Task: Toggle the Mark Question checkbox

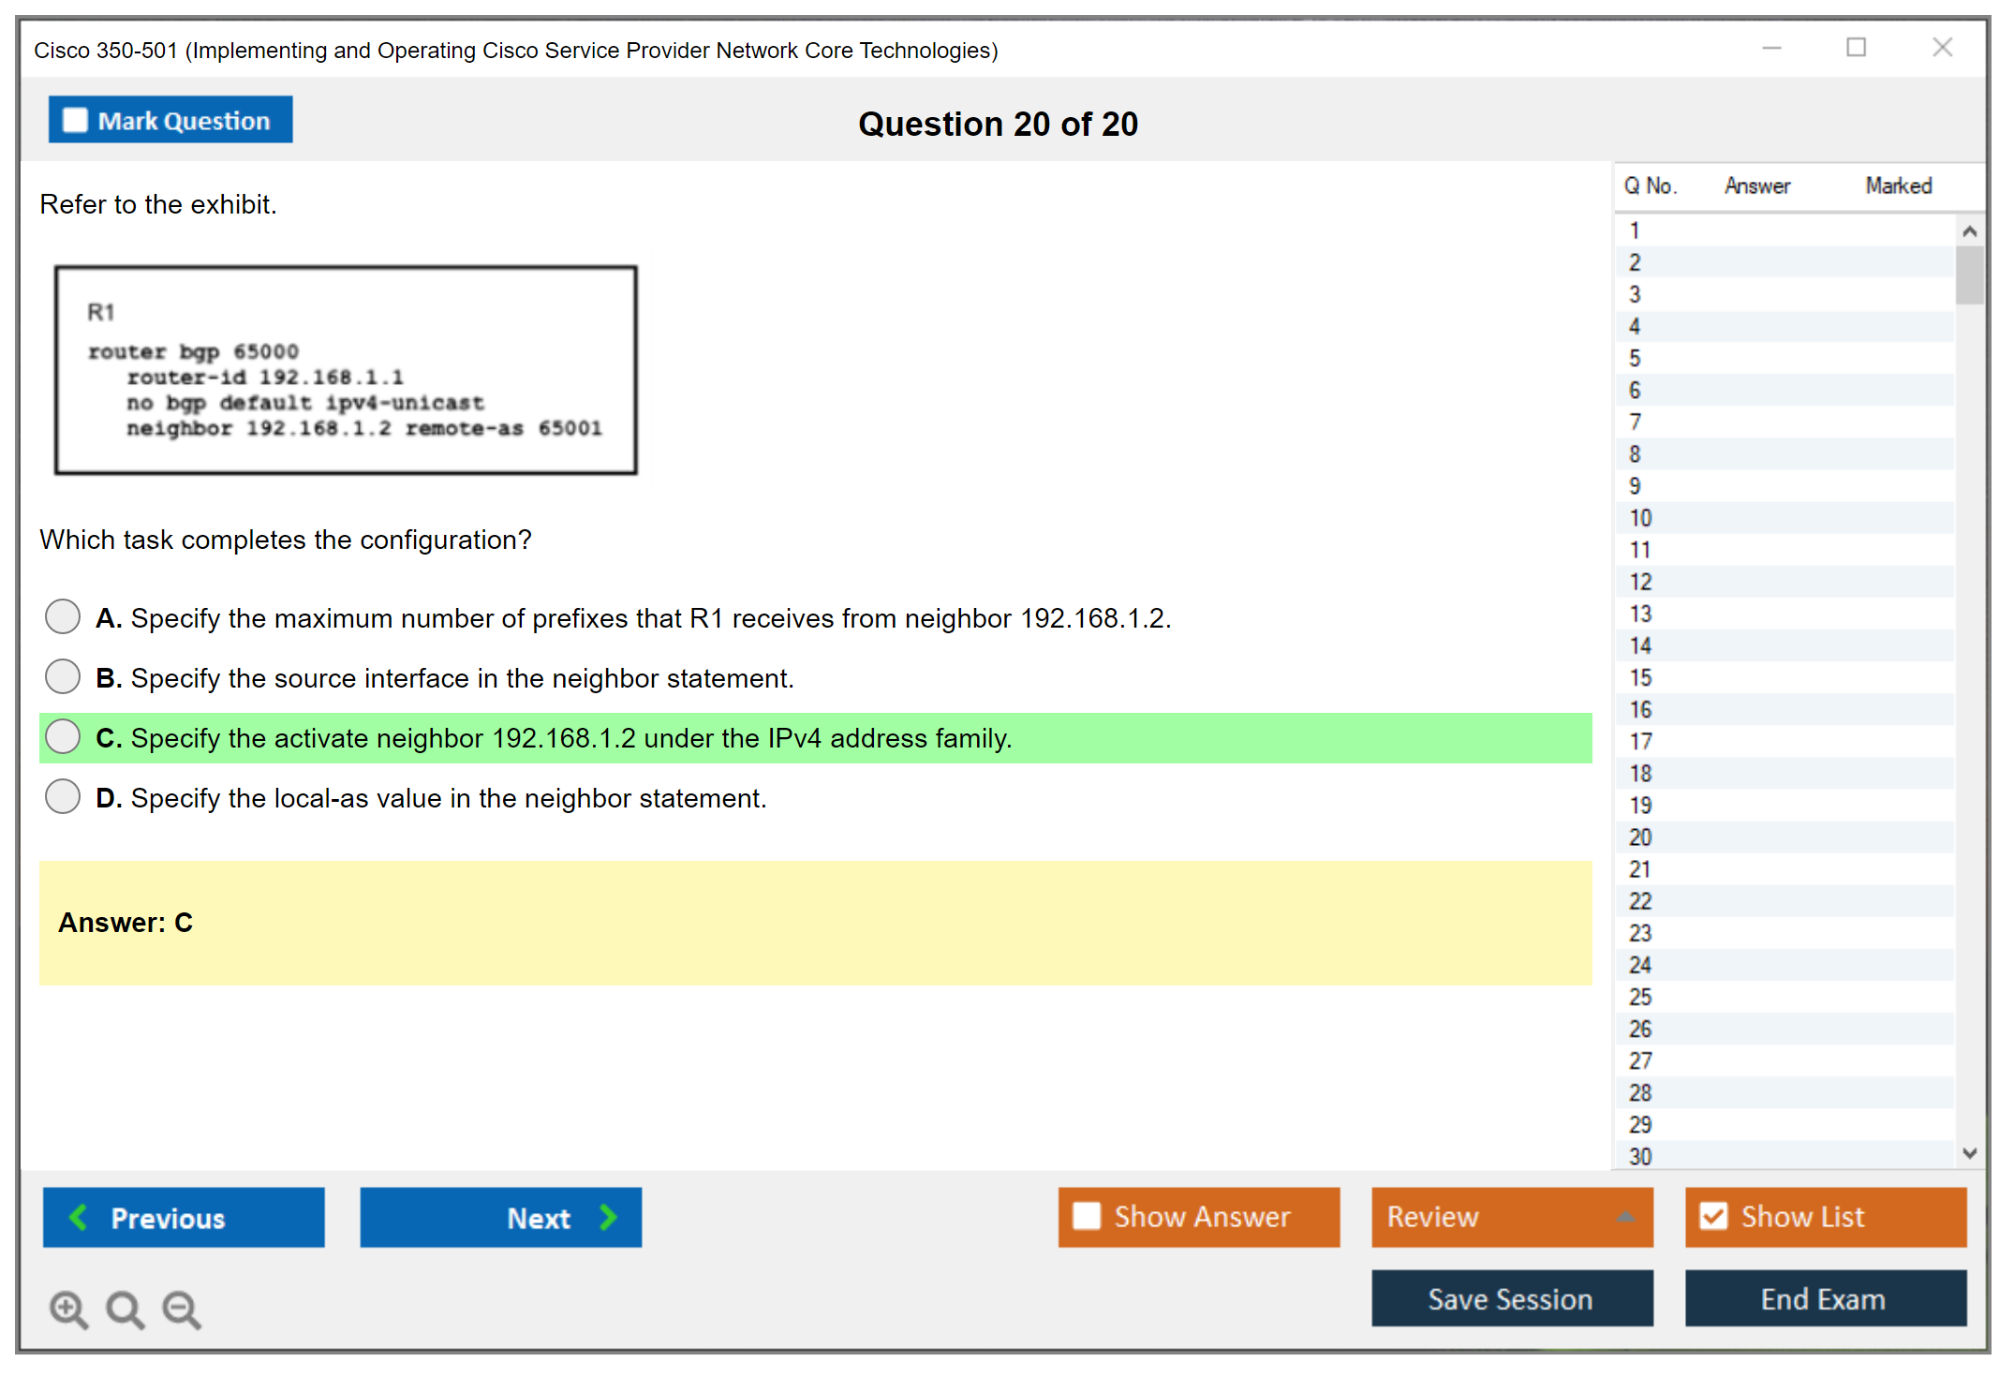Action: coord(75,121)
